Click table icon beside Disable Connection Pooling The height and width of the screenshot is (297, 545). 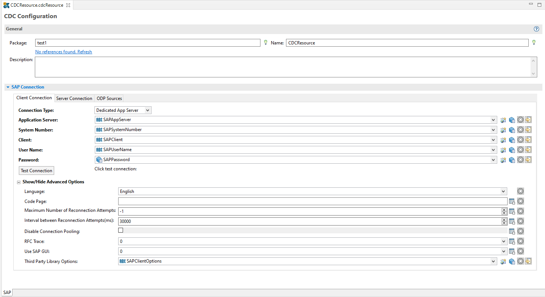[512, 231]
